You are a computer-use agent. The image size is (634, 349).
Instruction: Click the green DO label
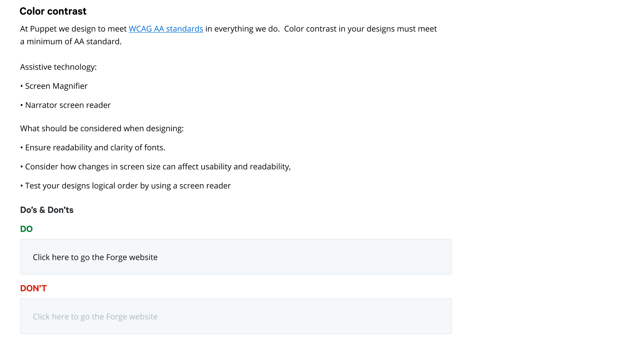(x=26, y=229)
